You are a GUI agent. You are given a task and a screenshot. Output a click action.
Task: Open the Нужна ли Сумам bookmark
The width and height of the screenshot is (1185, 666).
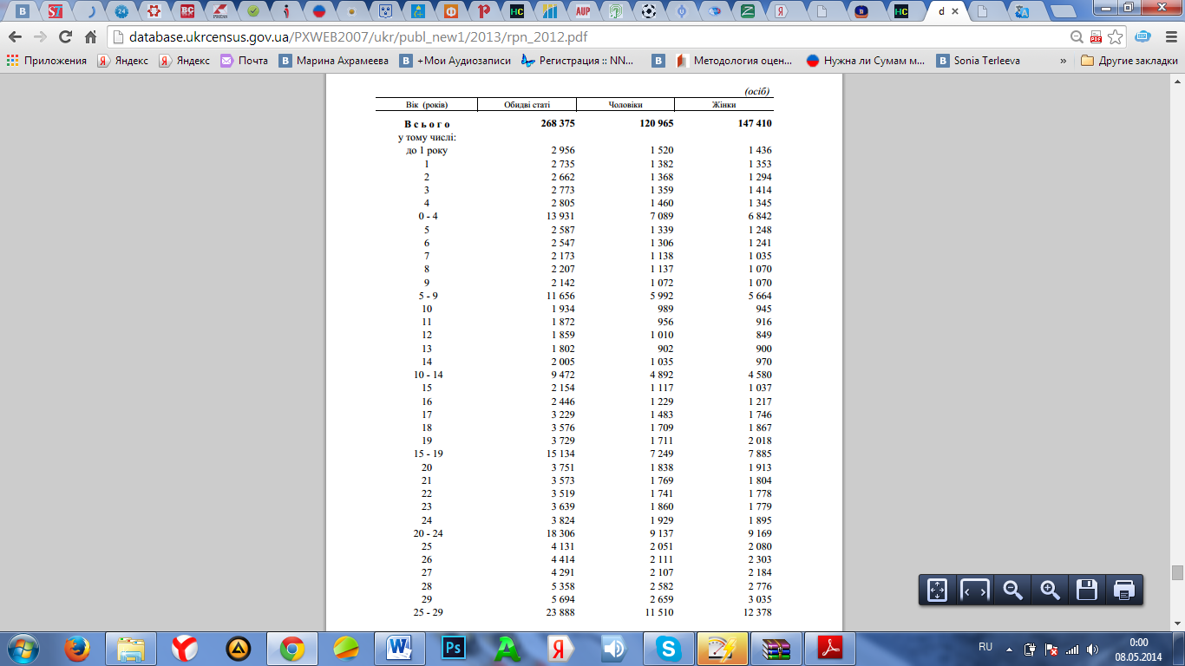[866, 61]
